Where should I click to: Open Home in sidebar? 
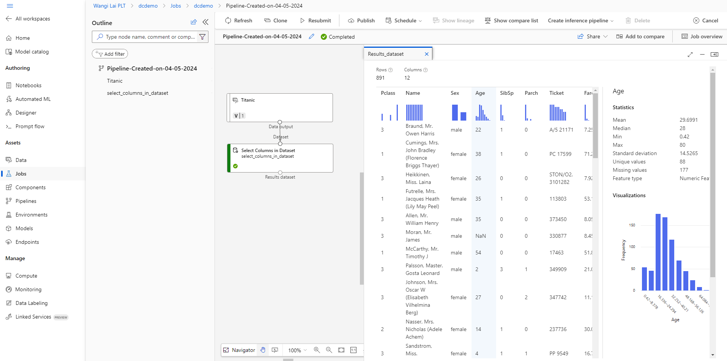click(x=18, y=38)
